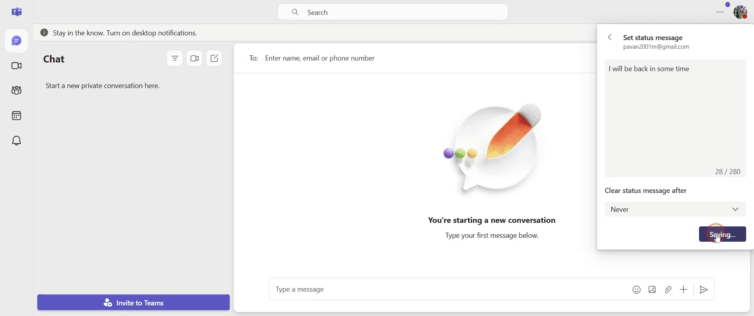The width and height of the screenshot is (754, 316).
Task: Attach a file with the paperclip icon
Action: click(x=668, y=290)
